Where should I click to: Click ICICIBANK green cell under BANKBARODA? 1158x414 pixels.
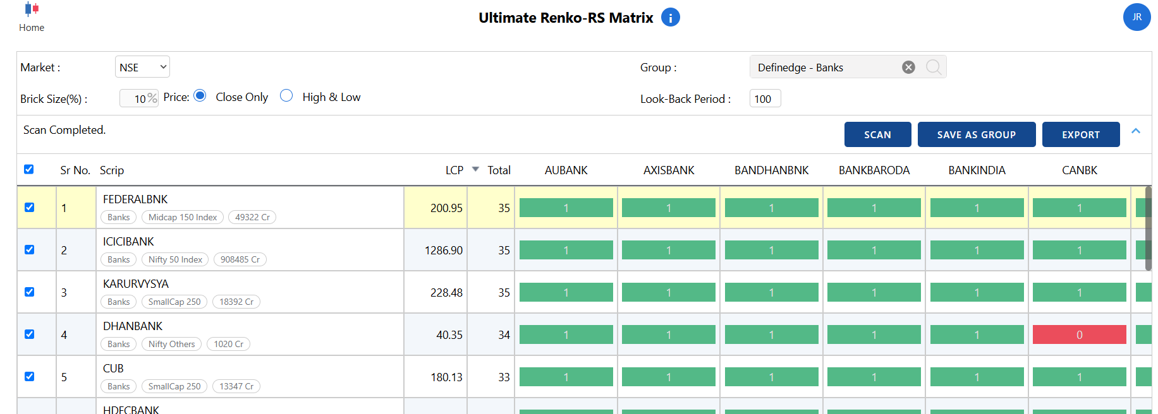pyautogui.click(x=874, y=250)
